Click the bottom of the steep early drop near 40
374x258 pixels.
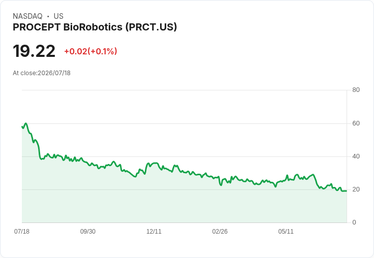[x=41, y=159]
